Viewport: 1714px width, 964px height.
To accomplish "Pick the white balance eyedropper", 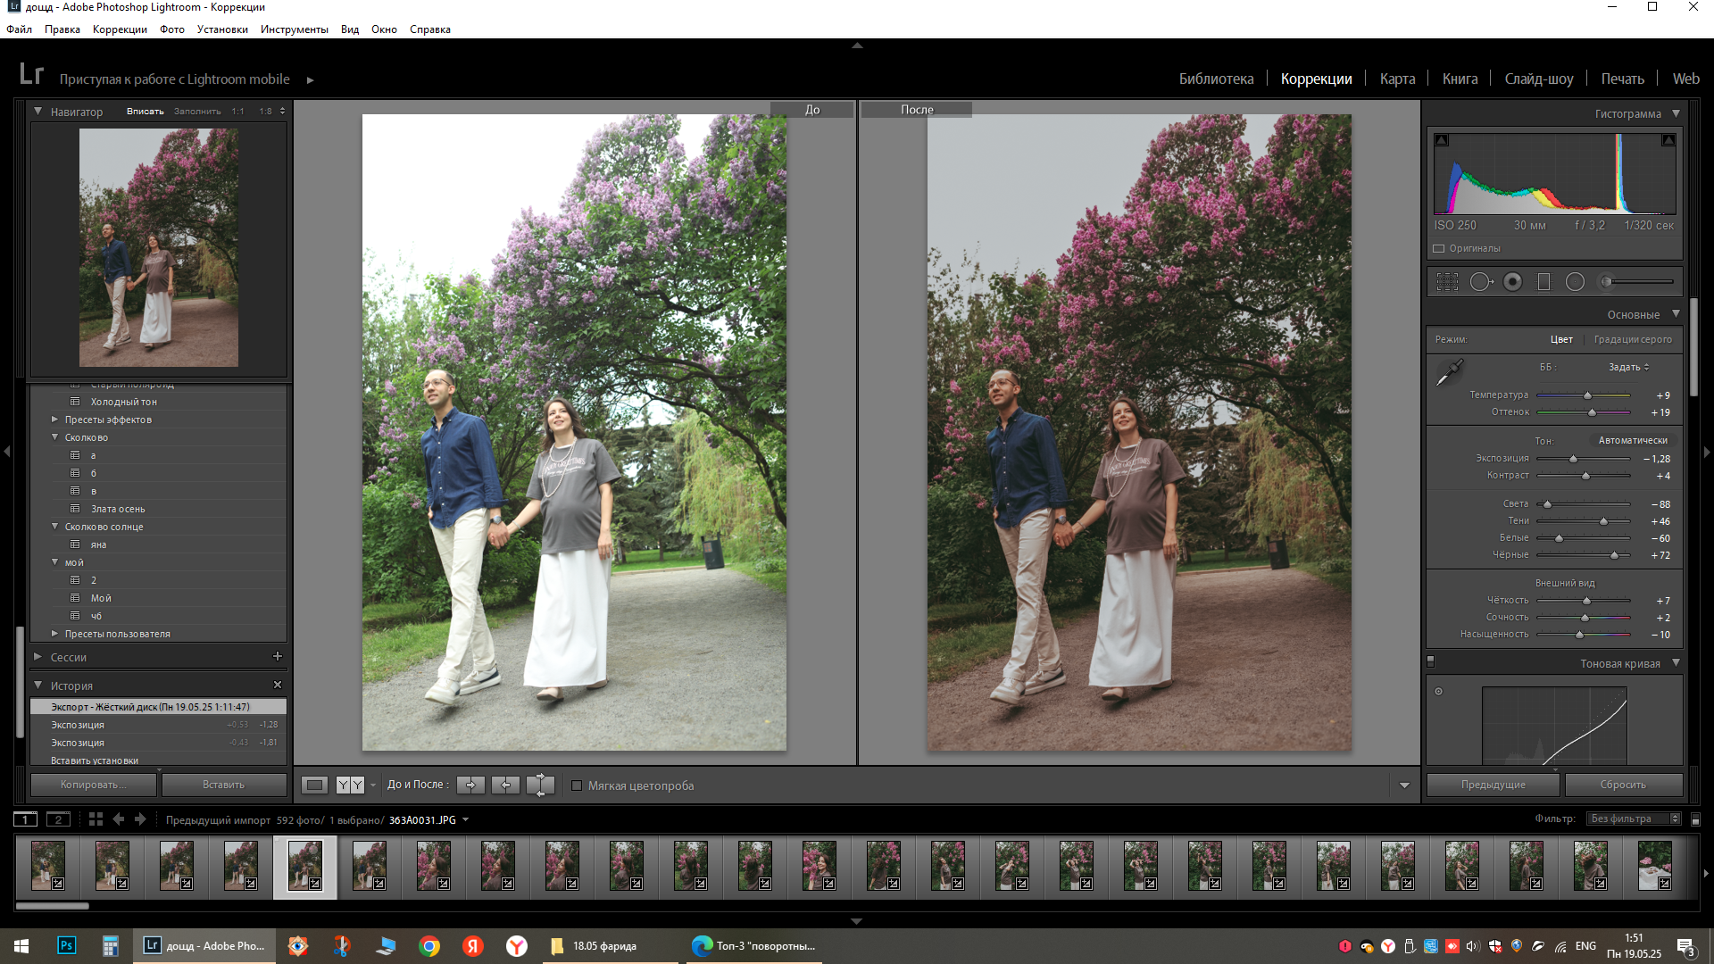I will coord(1449,372).
